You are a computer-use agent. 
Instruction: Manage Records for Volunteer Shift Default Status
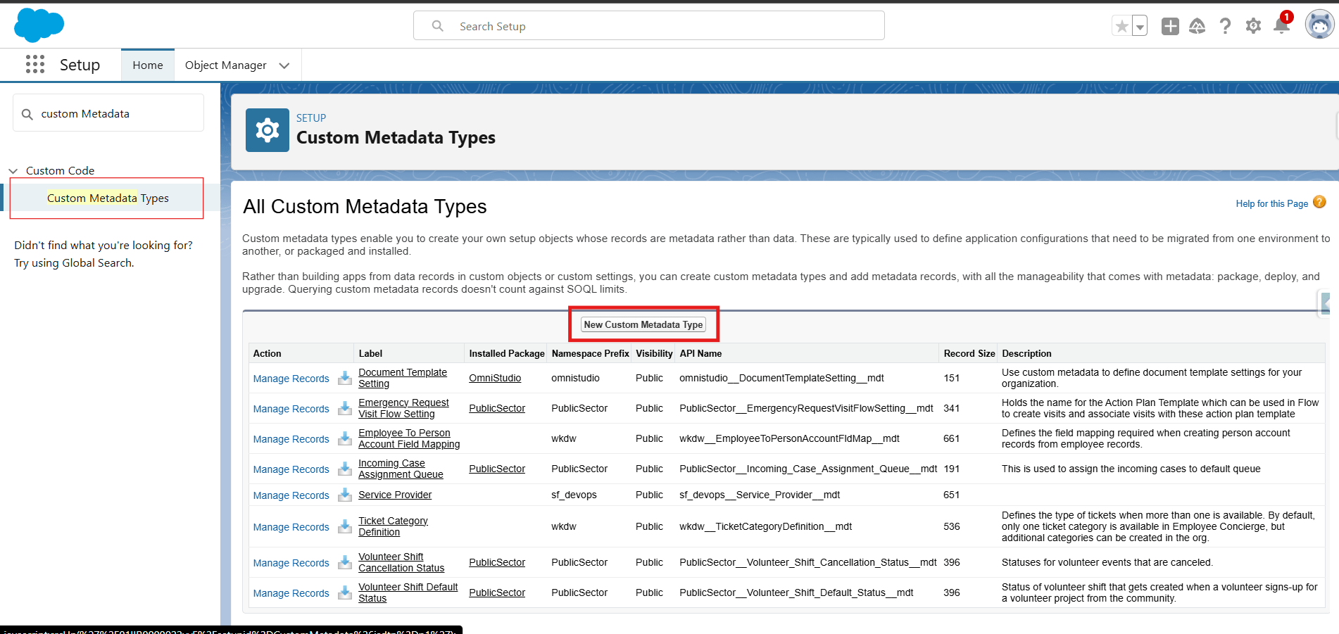click(x=291, y=593)
